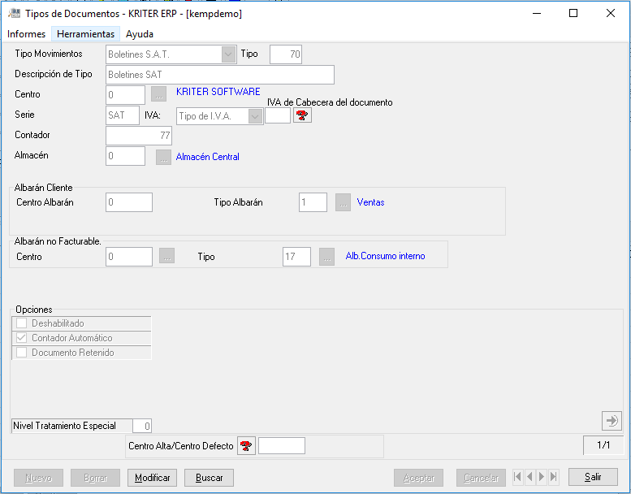Expand the Tipo de I.V.A. dropdown
This screenshot has height=494, width=631.
coord(255,116)
